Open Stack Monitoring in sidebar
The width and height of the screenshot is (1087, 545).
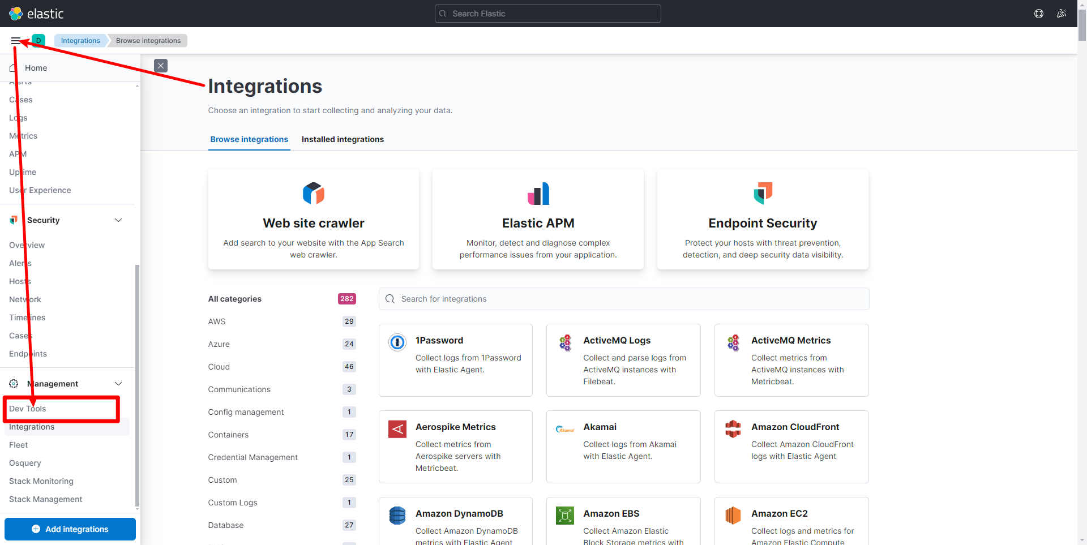(41, 481)
